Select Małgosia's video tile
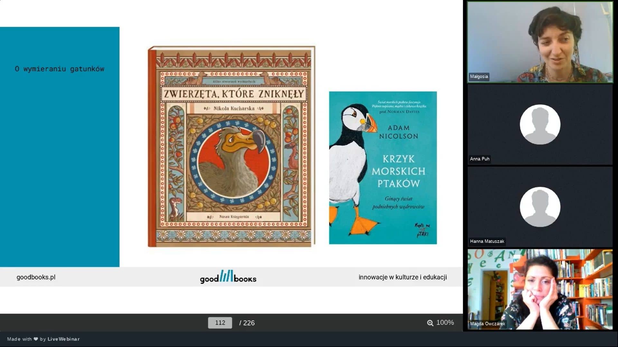Image resolution: width=618 pixels, height=347 pixels. (x=540, y=42)
